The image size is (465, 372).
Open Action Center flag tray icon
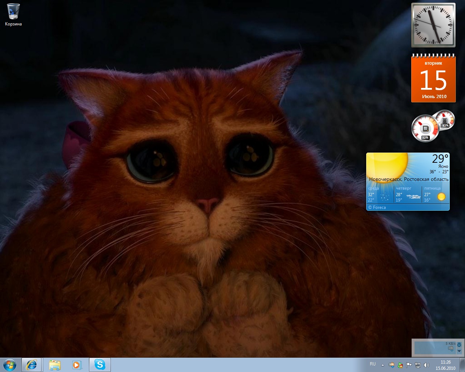pyautogui.click(x=409, y=365)
